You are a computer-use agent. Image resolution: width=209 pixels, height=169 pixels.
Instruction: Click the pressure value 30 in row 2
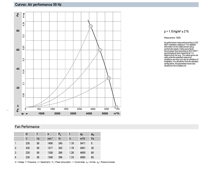pos(92,148)
